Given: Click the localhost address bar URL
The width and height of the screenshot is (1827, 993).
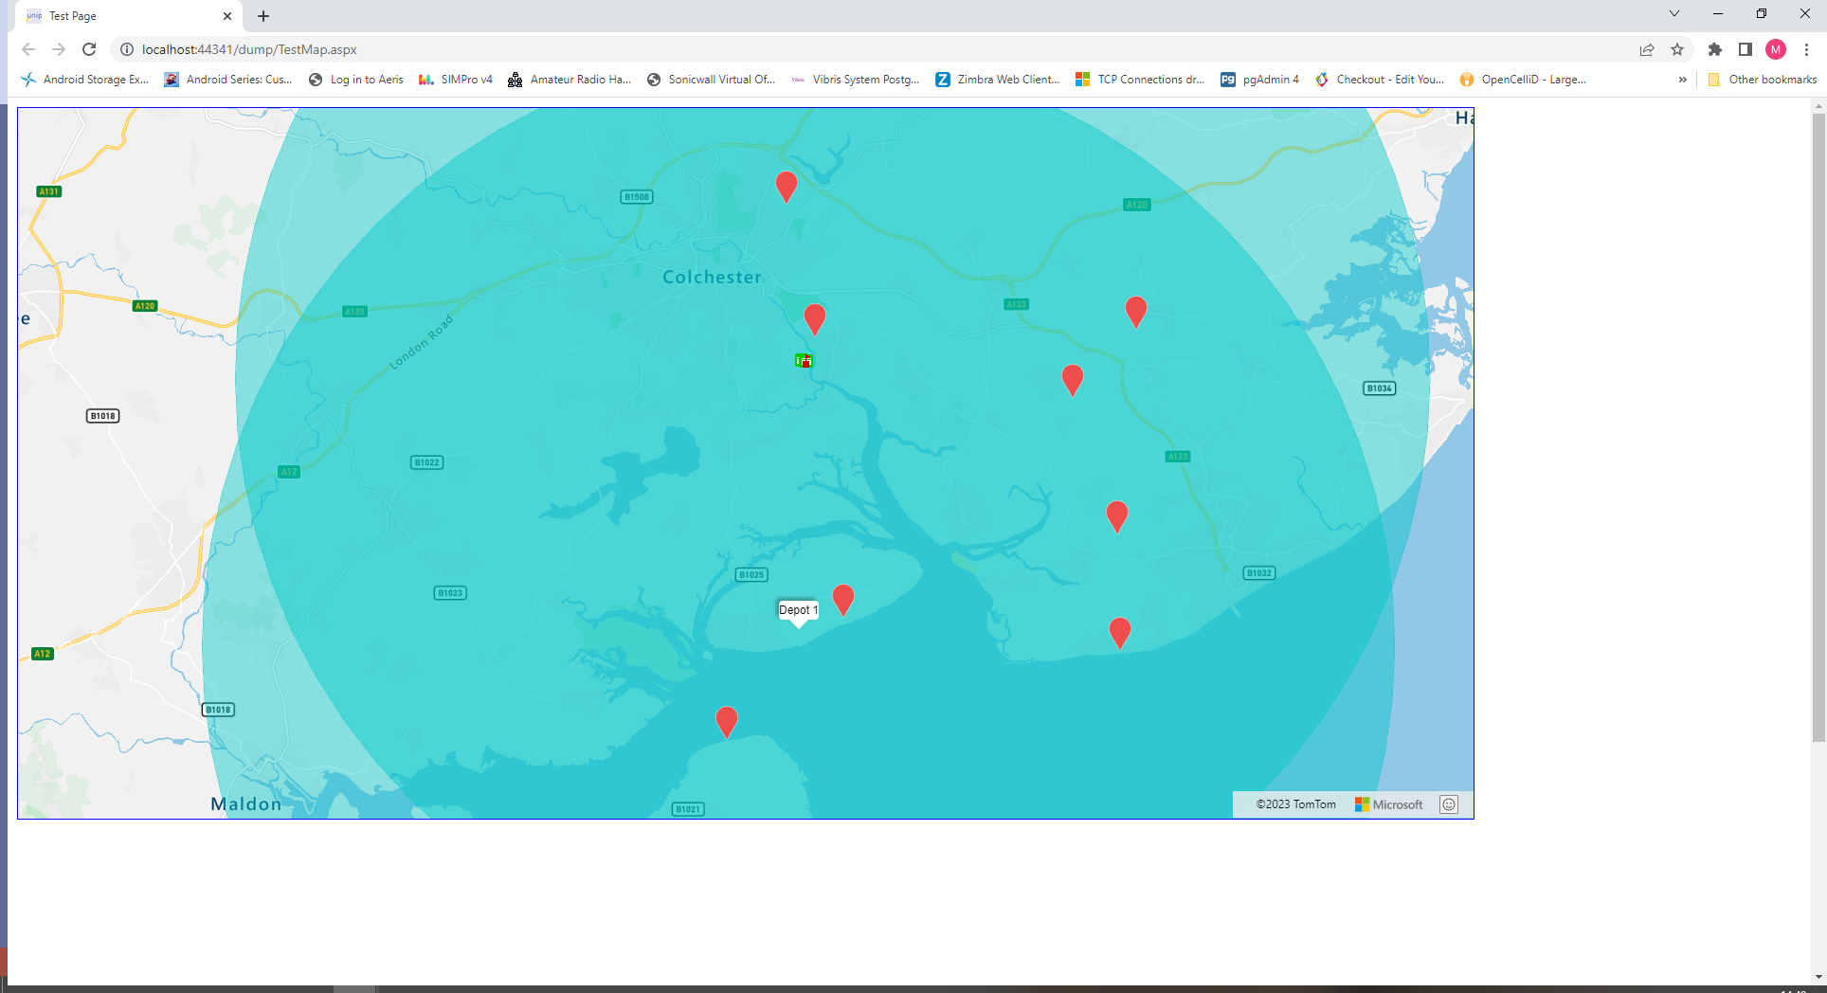Looking at the screenshot, I should click(x=249, y=49).
